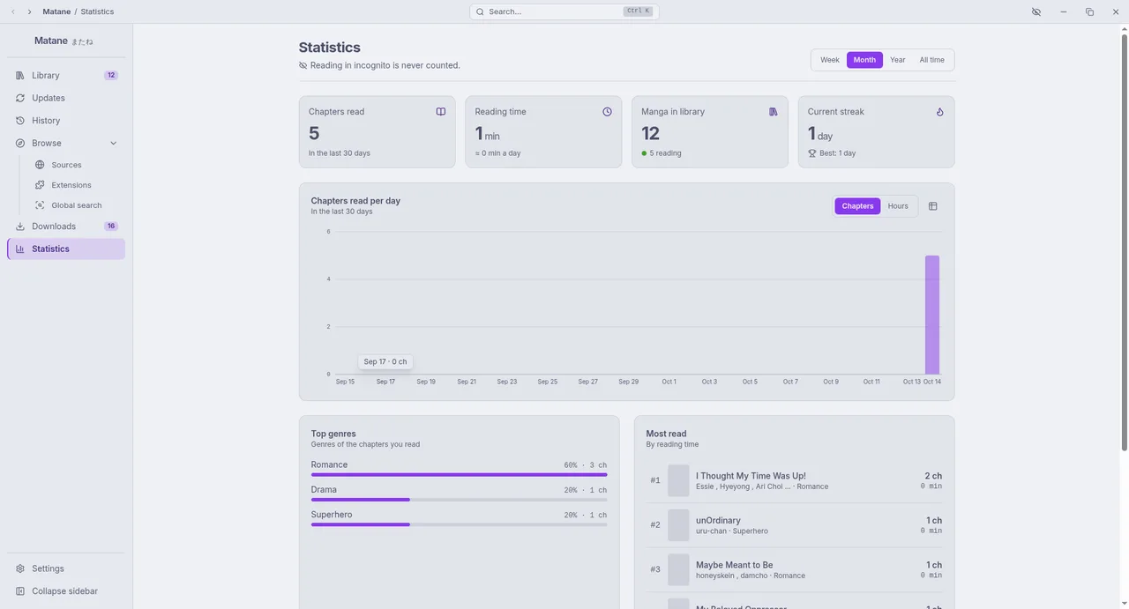
Task: Click the Library sidebar icon
Action: point(20,76)
